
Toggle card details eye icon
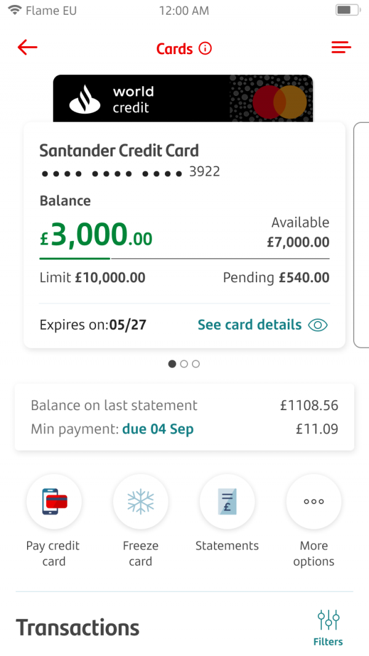click(318, 325)
